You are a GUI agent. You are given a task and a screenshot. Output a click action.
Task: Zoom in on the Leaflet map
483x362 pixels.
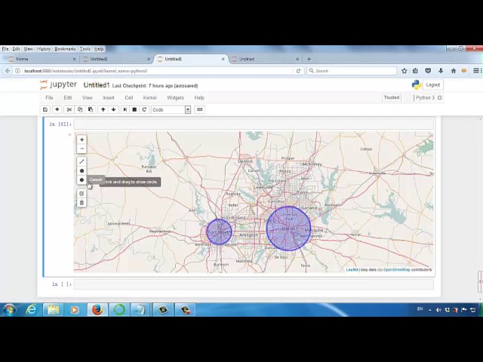82,140
